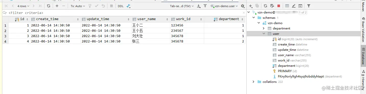Sort by the update_time column header
Screen dimensions: 366x94
coord(106,19)
